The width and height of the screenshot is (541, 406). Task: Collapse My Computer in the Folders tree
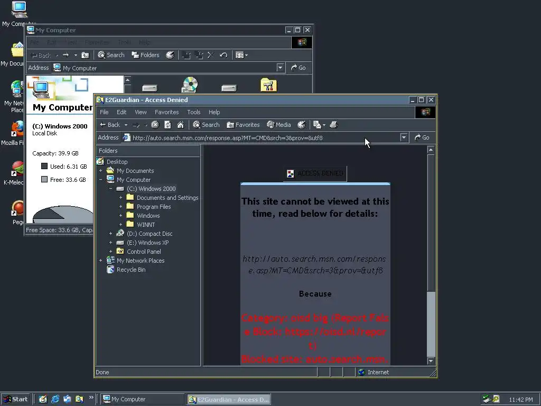click(x=101, y=180)
